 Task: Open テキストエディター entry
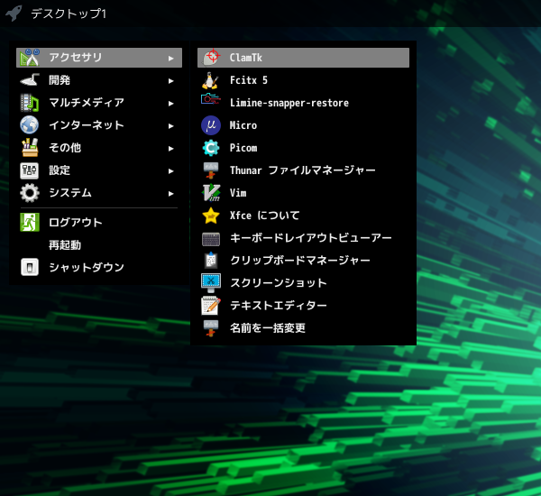pos(303,306)
